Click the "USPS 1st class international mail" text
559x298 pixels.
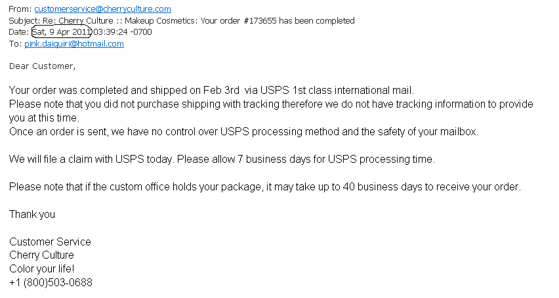point(336,90)
